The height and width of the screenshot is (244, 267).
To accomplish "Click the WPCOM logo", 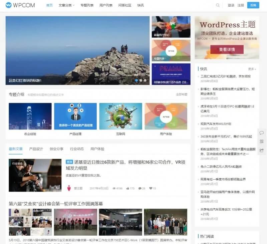I will [20, 5].
